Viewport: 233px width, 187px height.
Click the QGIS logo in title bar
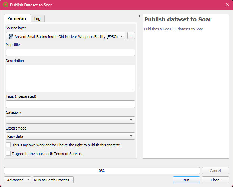point(6,5)
